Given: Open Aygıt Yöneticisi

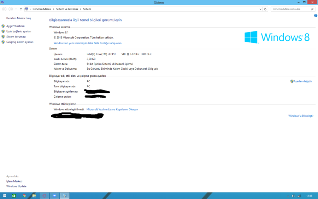Looking at the screenshot, I should [16, 26].
